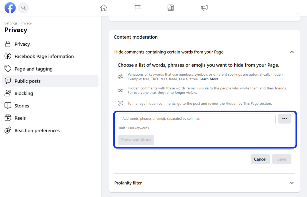This screenshot has height=197, width=307.
Task: Select the Reaction preferences icon
Action: pyautogui.click(x=8, y=130)
